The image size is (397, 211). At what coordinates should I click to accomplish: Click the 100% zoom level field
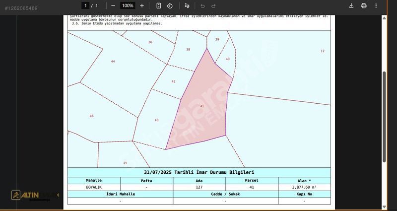click(128, 5)
